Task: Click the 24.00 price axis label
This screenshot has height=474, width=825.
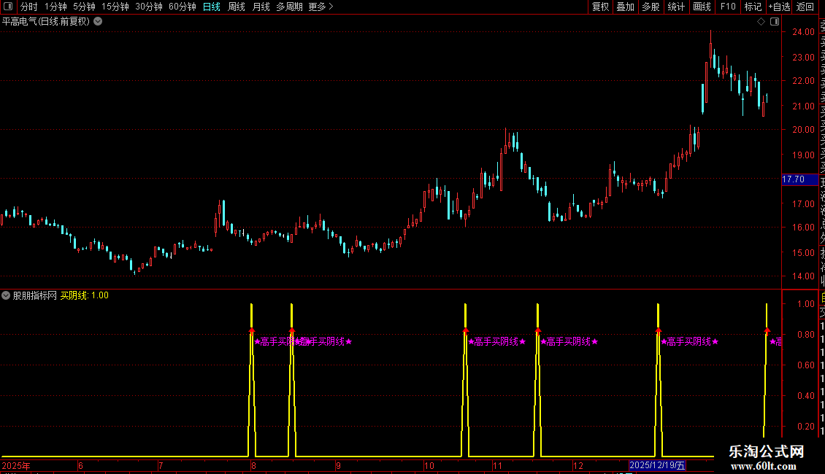Action: point(803,31)
